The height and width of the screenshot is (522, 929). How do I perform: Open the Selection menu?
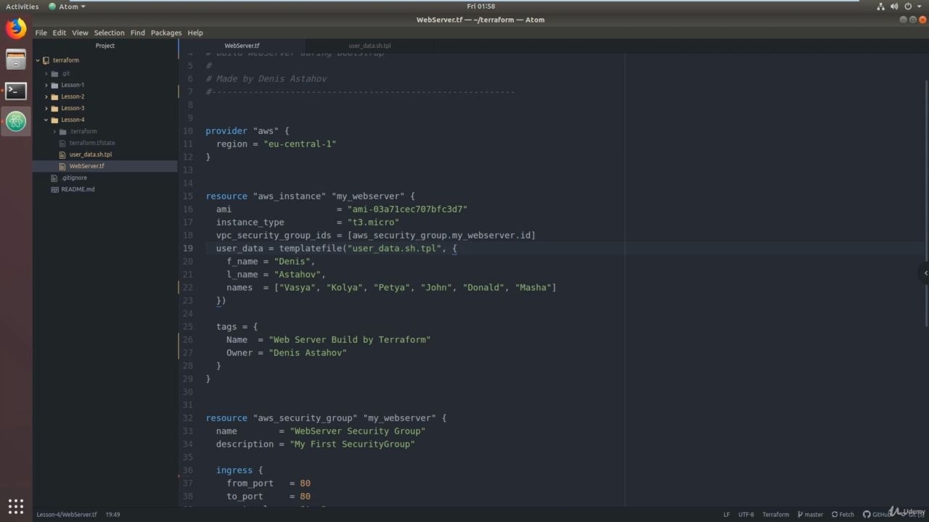pyautogui.click(x=109, y=33)
